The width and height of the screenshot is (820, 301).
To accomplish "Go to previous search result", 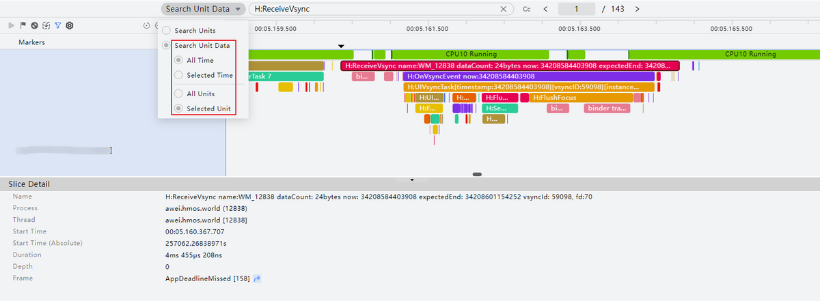I will point(545,9).
